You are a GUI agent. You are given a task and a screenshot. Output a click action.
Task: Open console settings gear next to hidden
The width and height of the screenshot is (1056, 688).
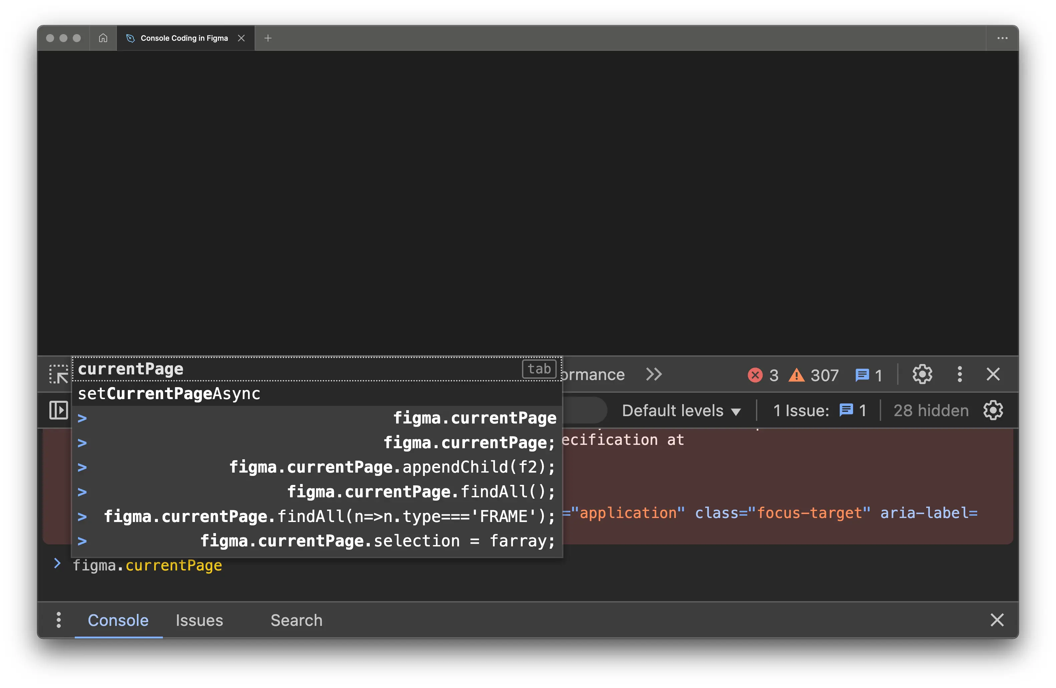[x=993, y=410]
